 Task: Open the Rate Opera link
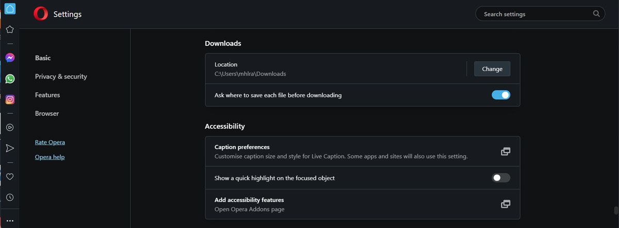[50, 142]
